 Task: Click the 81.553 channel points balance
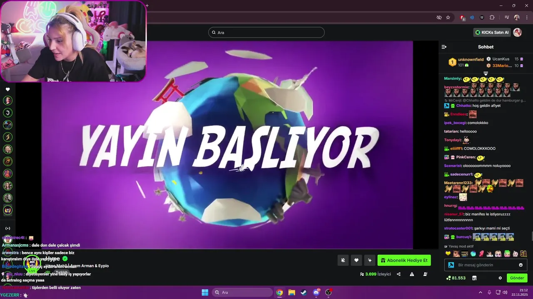(x=456, y=278)
